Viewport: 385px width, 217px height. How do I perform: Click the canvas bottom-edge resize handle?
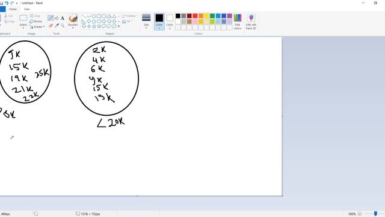coord(137,196)
